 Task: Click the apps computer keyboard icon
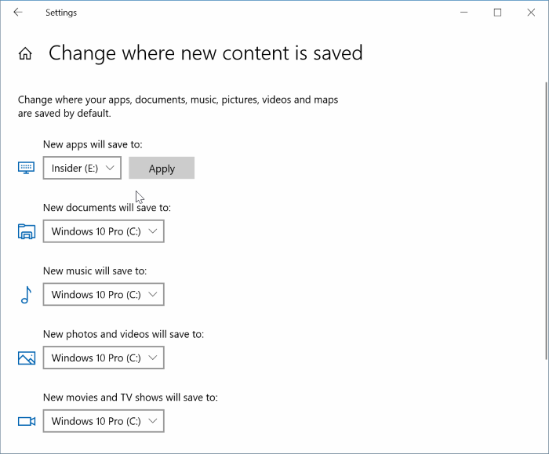click(x=26, y=168)
